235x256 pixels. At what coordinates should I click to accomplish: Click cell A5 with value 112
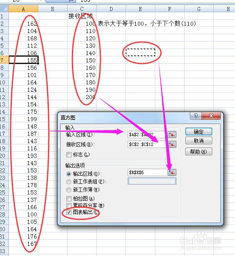pyautogui.click(x=23, y=46)
